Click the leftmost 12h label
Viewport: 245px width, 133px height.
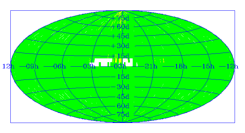click(8, 66)
